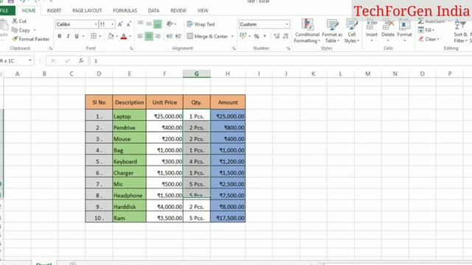Open the cell Borders icon

(94, 36)
